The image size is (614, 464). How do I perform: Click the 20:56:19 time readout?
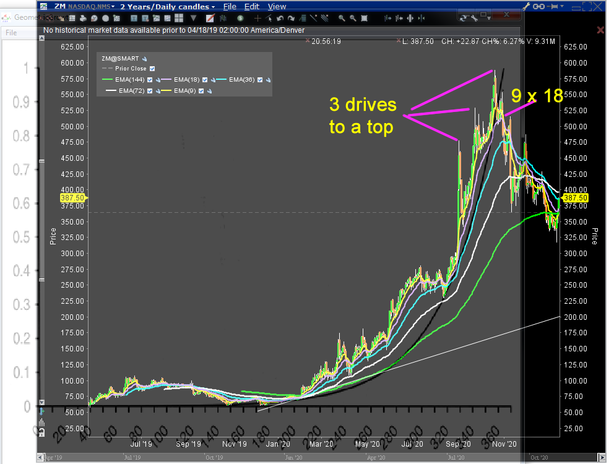326,41
